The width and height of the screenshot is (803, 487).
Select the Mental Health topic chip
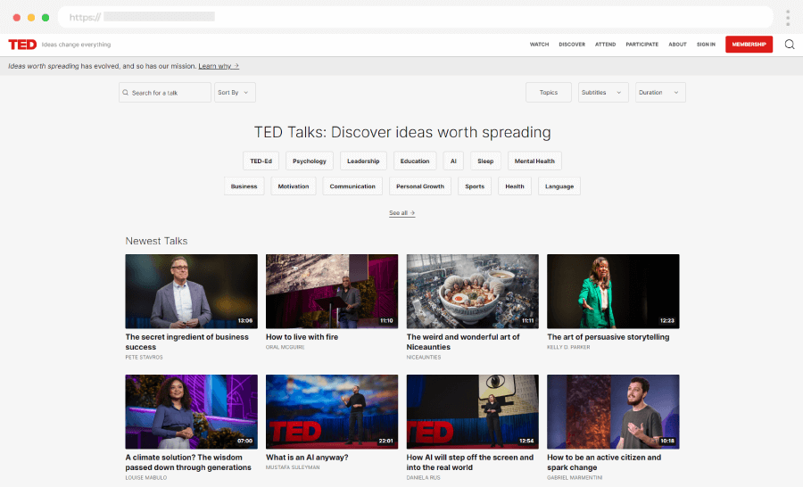[x=534, y=161]
